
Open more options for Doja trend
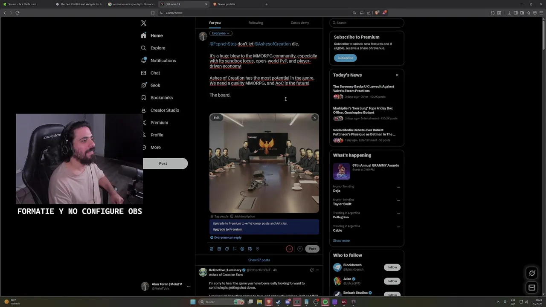pos(398,187)
